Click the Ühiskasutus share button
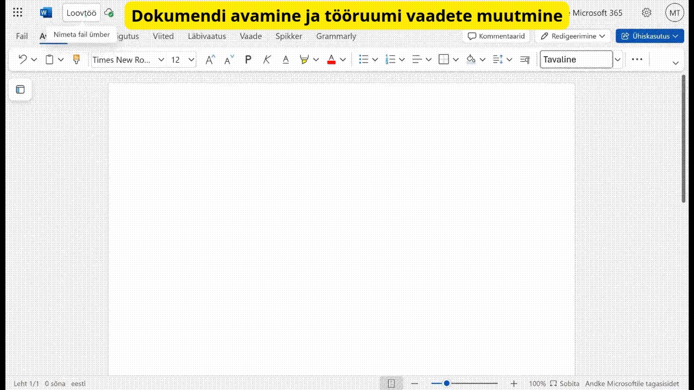Screen dimensions: 694x390 pos(650,36)
